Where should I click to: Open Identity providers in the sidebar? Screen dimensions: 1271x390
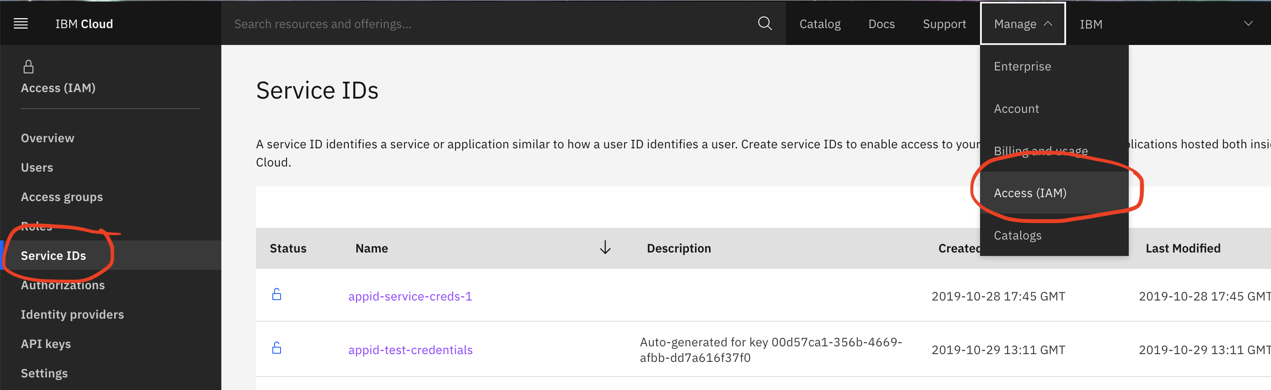[72, 314]
